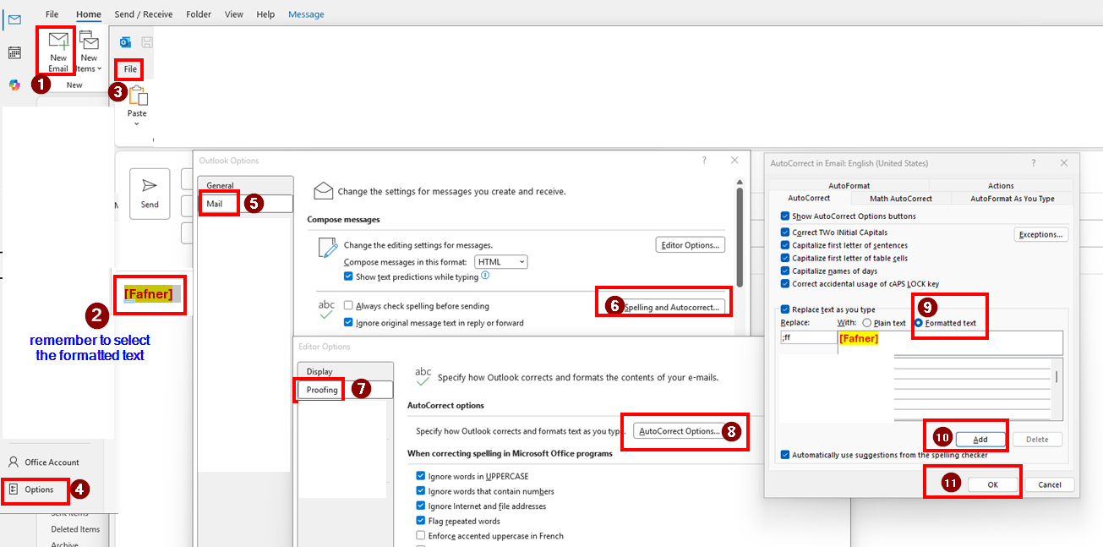1103x547 pixels.
Task: Open the Folder ribbon tab
Action: point(199,14)
